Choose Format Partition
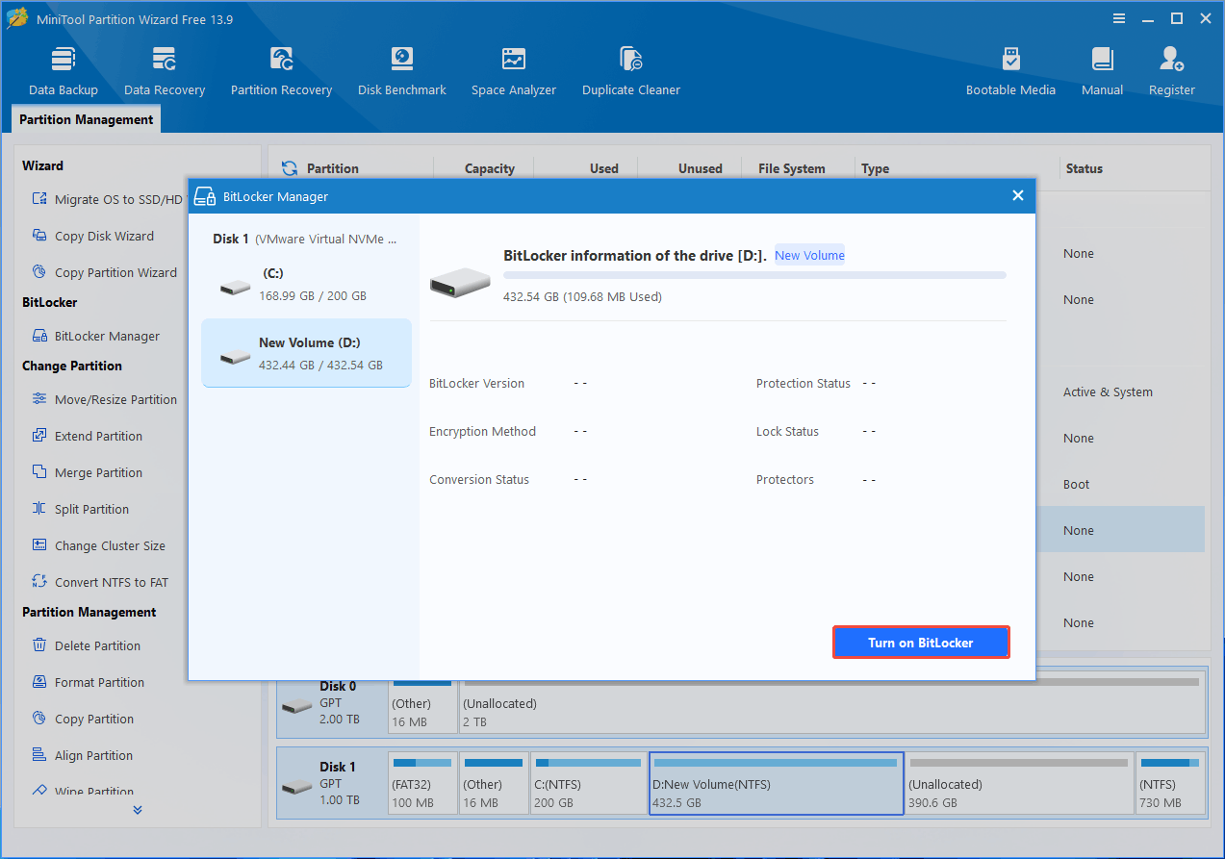Image resolution: width=1225 pixels, height=859 pixels. 89,682
